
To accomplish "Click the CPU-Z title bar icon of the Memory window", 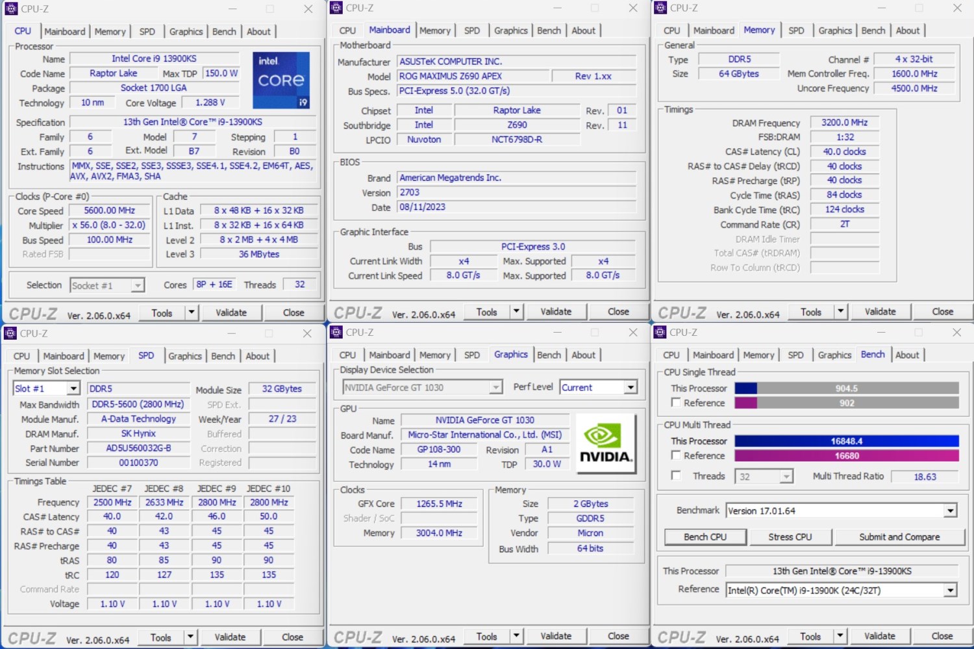I will coord(660,8).
